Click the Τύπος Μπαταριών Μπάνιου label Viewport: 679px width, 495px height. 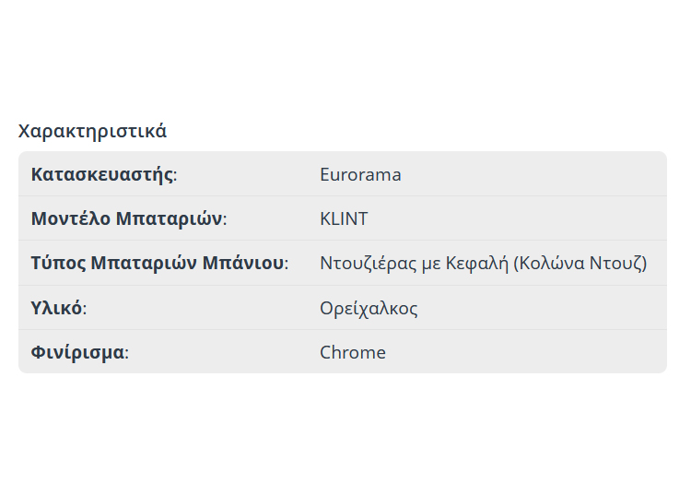(159, 263)
